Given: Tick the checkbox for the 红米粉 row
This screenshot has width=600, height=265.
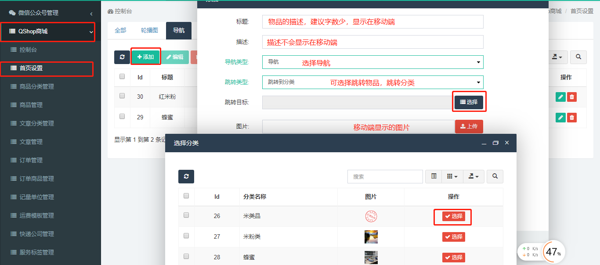Looking at the screenshot, I should 122,96.
